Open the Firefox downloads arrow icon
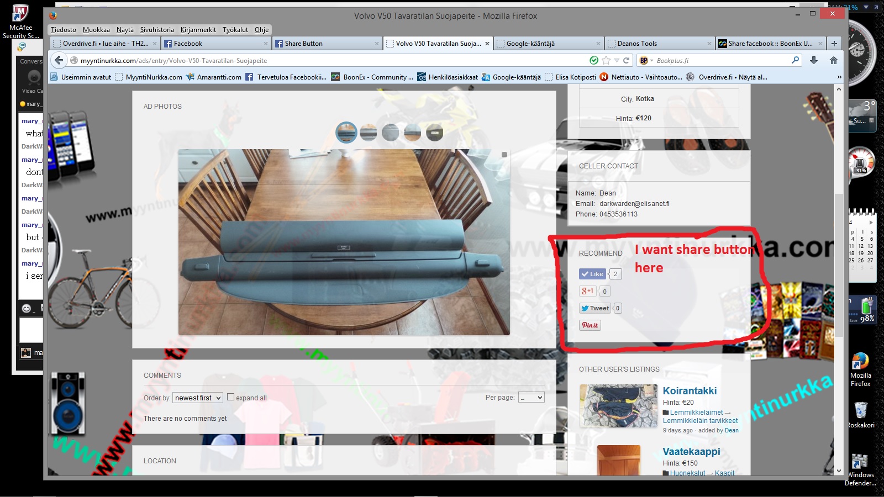Image resolution: width=884 pixels, height=497 pixels. click(814, 60)
